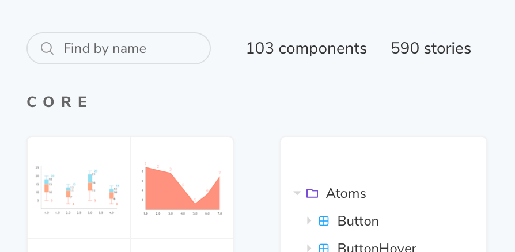
Task: Click the empty cell below the area chart
Action: [x=181, y=246]
